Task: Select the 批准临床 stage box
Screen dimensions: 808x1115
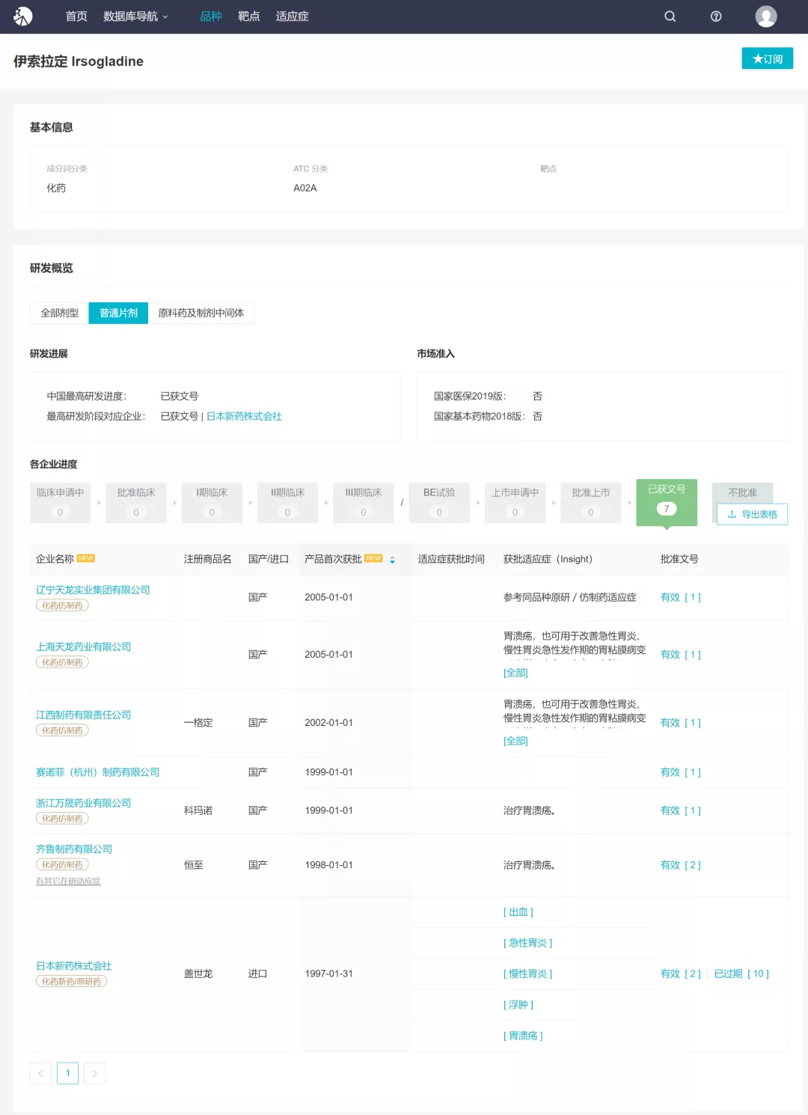Action: click(136, 502)
